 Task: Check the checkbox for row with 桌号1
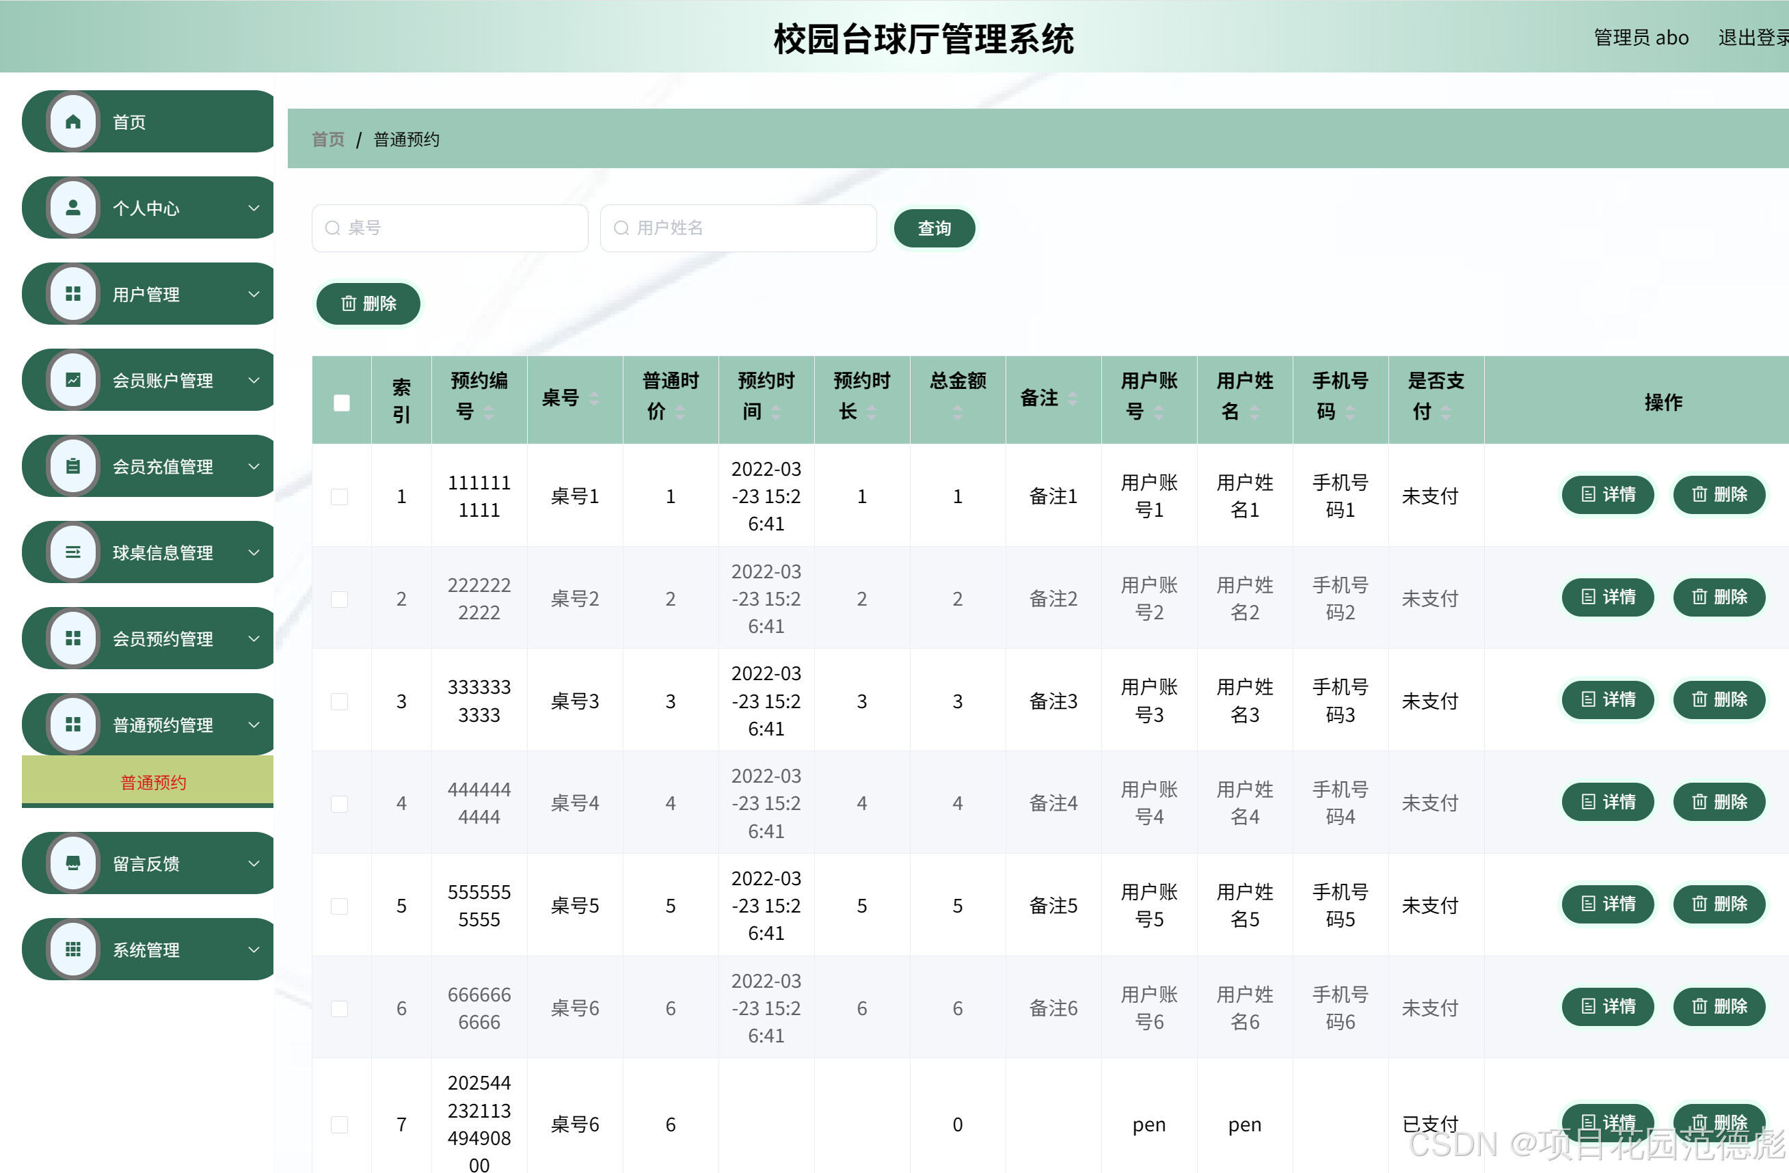[339, 496]
